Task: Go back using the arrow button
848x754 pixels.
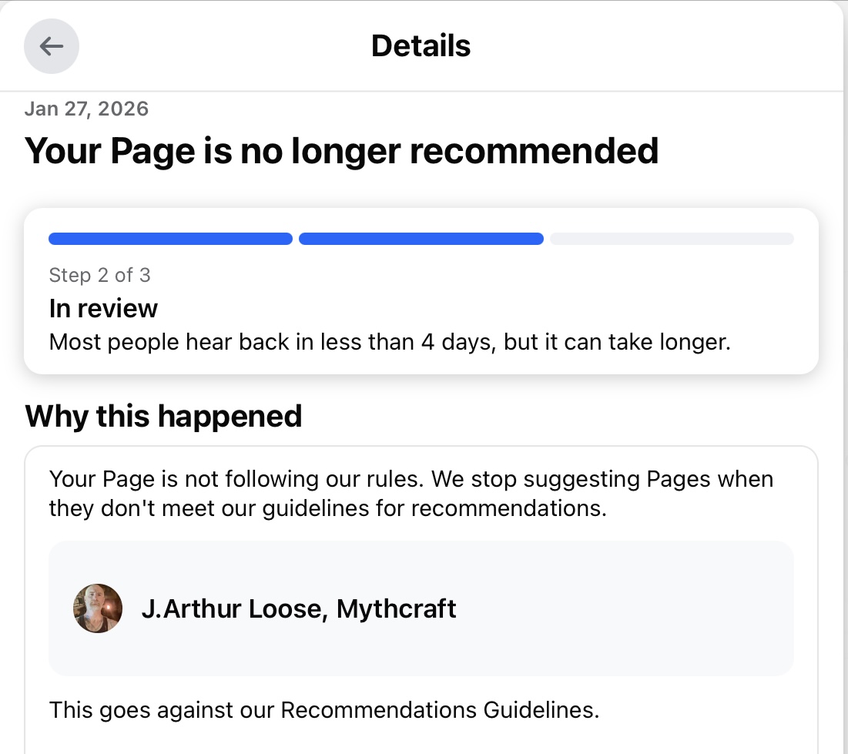Action: [x=52, y=46]
